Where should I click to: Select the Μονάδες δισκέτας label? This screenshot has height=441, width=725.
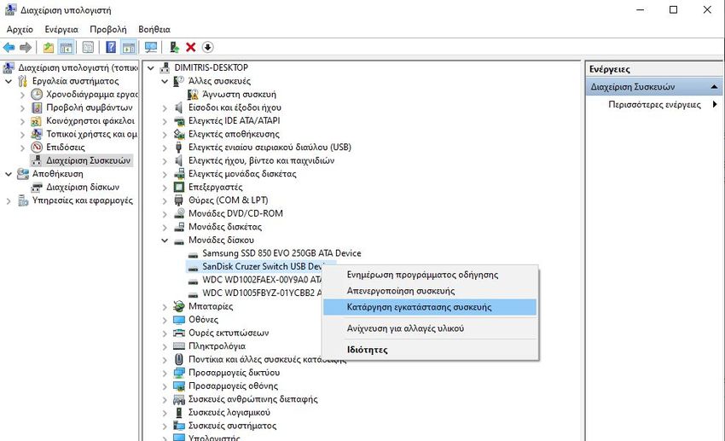225,227
